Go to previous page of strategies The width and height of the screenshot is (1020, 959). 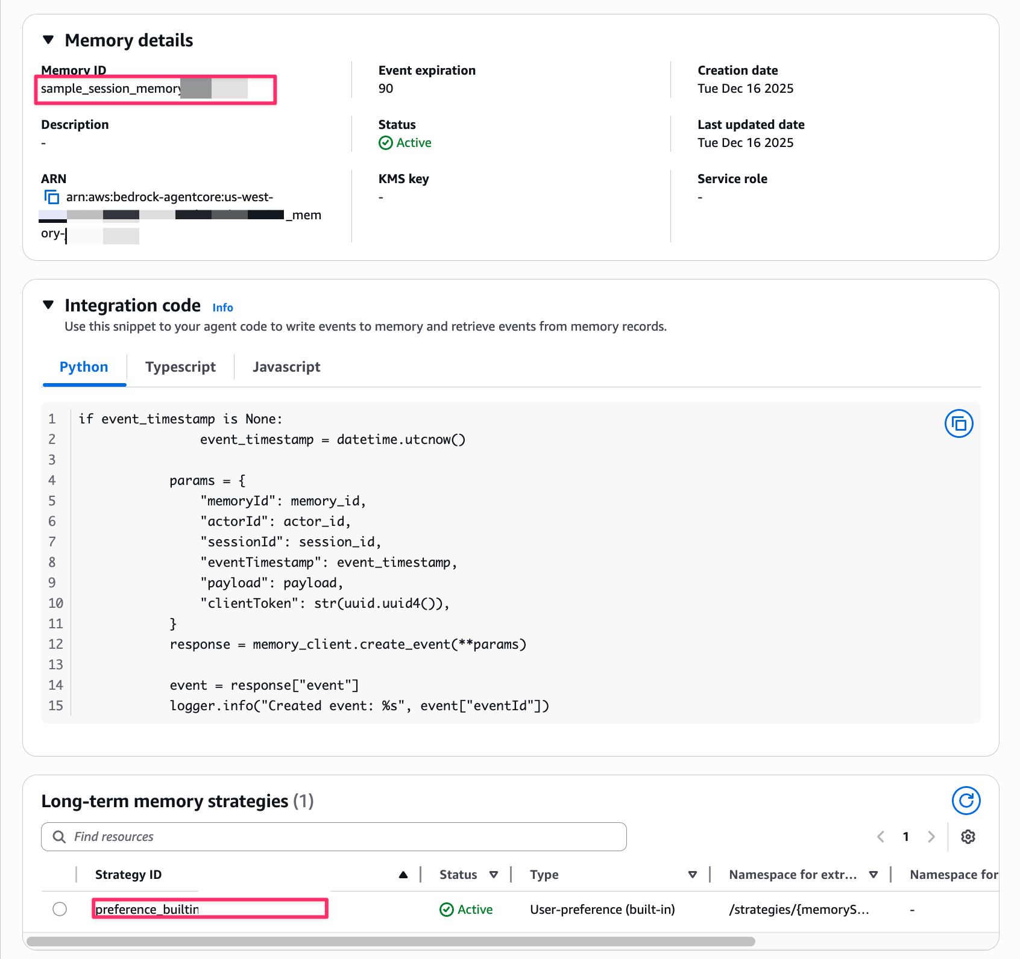pos(881,837)
